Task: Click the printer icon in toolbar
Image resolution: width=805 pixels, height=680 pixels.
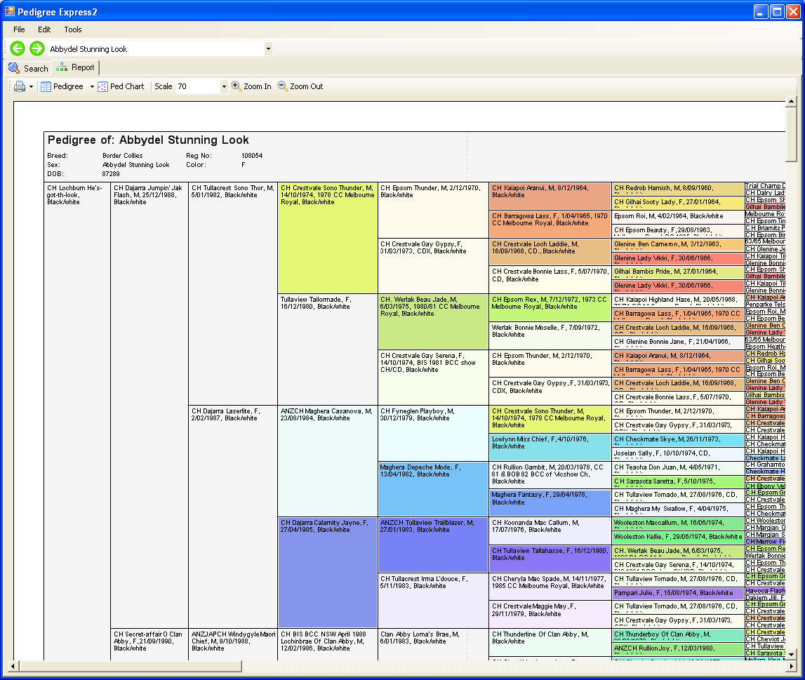Action: click(x=20, y=86)
